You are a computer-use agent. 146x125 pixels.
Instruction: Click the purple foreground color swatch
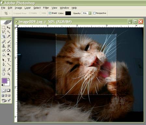pyautogui.click(x=5, y=81)
